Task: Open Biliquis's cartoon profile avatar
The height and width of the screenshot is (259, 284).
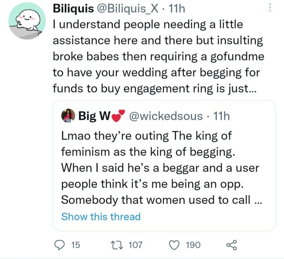Action: point(27,21)
